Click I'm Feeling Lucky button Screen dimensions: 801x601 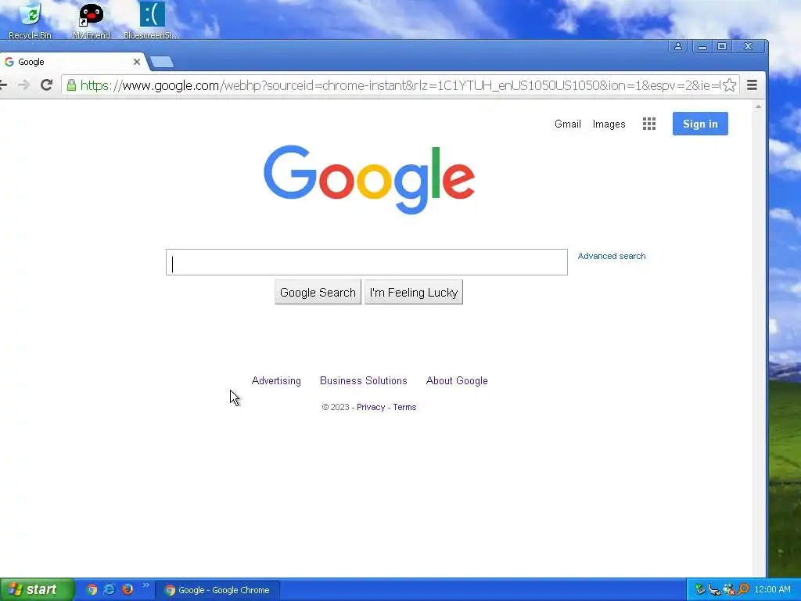coord(413,293)
